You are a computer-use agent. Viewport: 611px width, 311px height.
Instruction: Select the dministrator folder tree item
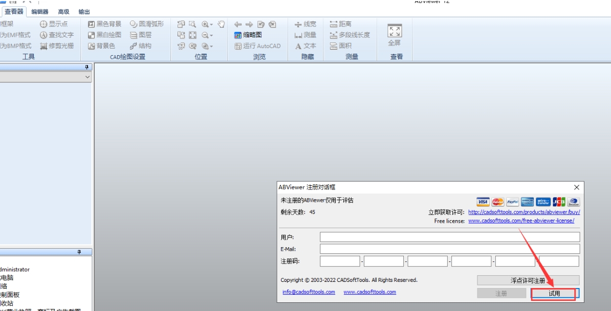[x=15, y=270]
